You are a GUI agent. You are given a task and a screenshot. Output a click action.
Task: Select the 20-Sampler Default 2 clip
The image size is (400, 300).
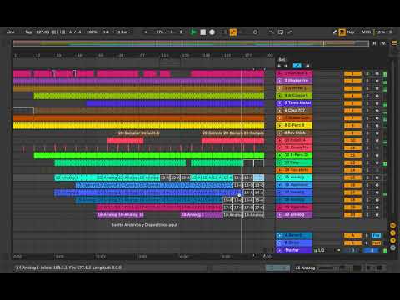[138, 133]
